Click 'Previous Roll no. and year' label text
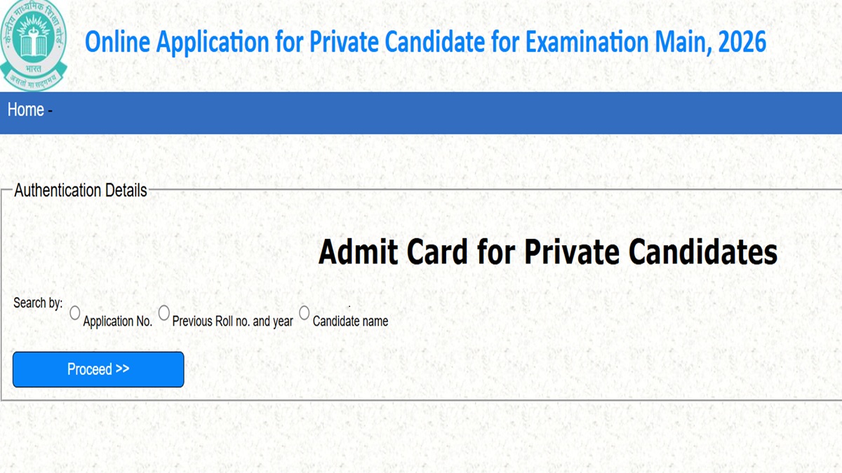Image resolution: width=842 pixels, height=473 pixels. pos(232,322)
